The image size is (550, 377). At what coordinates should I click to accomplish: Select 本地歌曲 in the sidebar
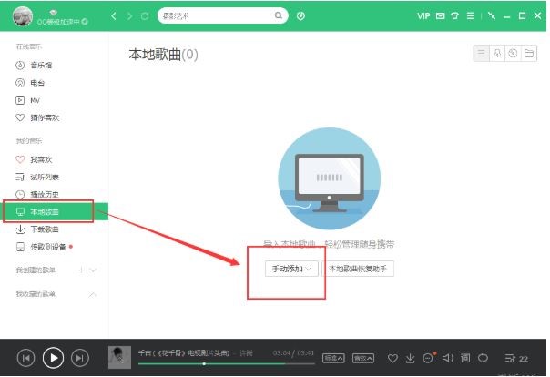56,211
